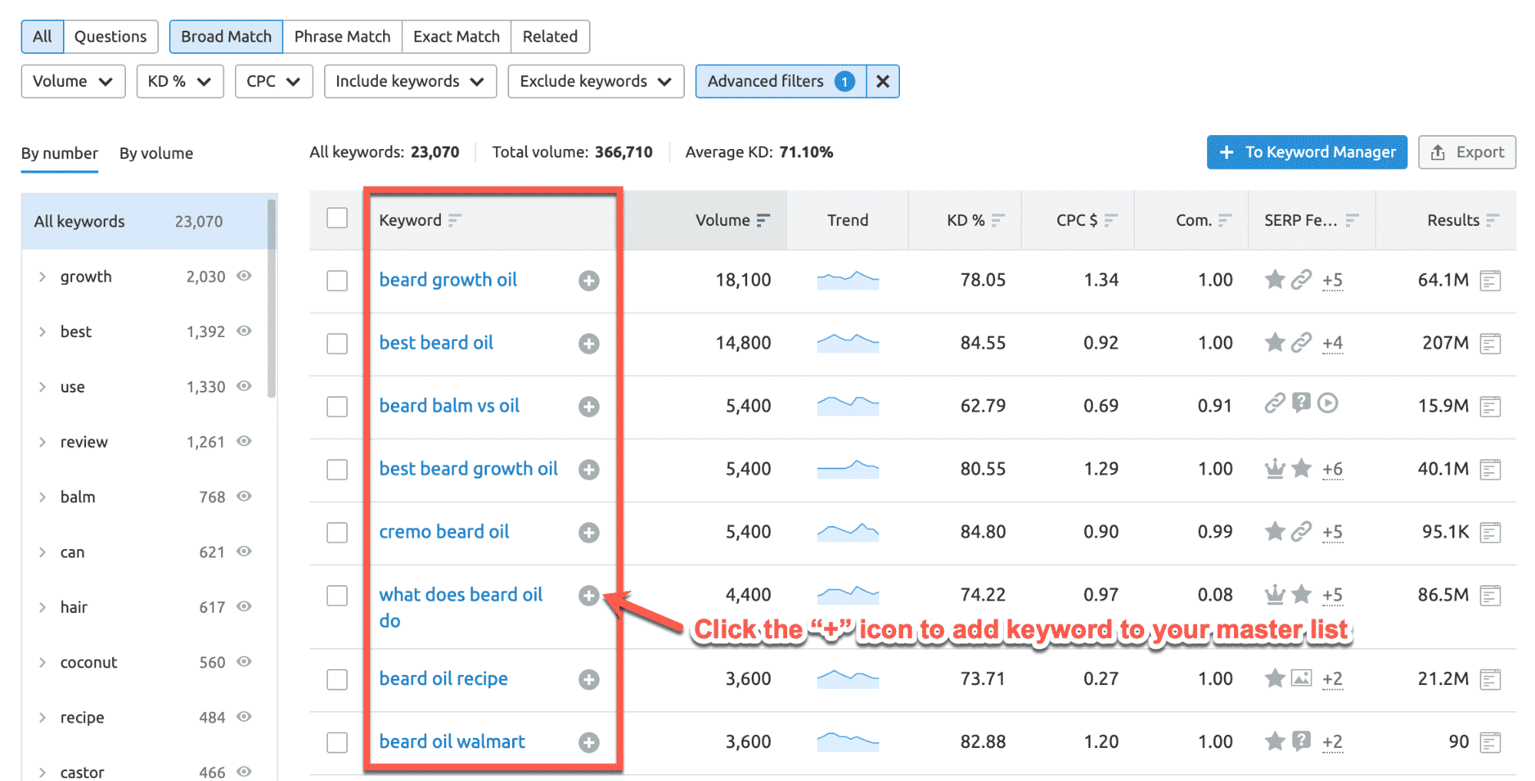This screenshot has height=781, width=1535.
Task: Click the sidebar keyword groups scrollbar
Action: [x=271, y=299]
